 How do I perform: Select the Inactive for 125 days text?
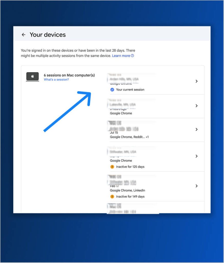[130, 167]
